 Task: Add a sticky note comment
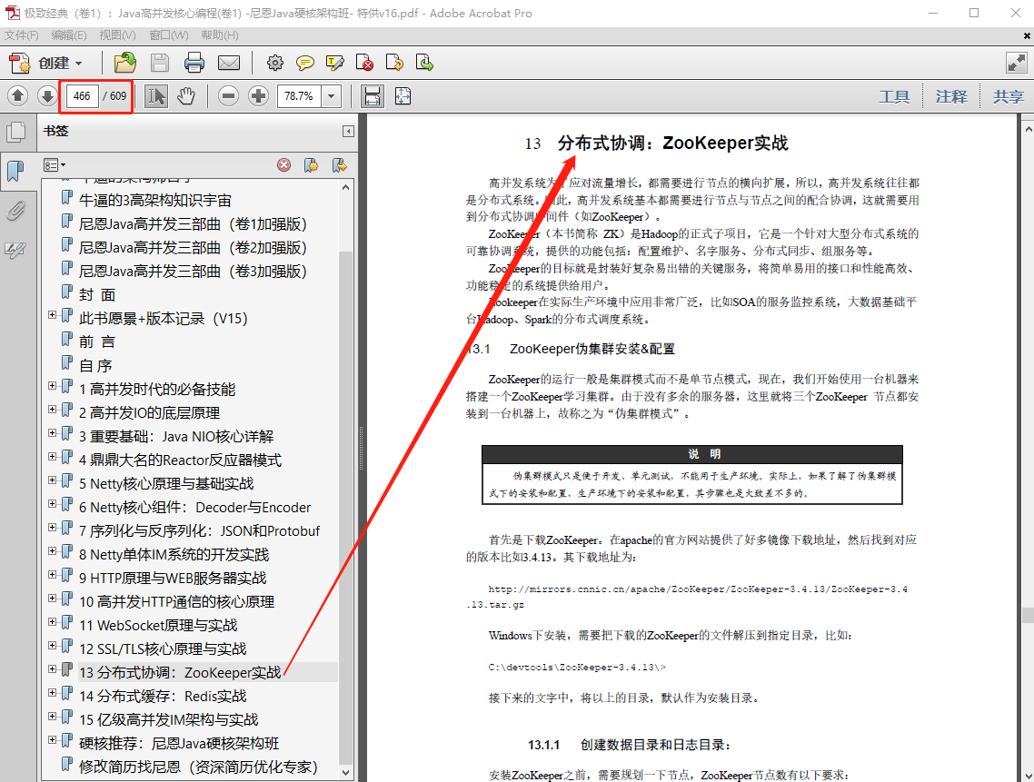(x=304, y=64)
